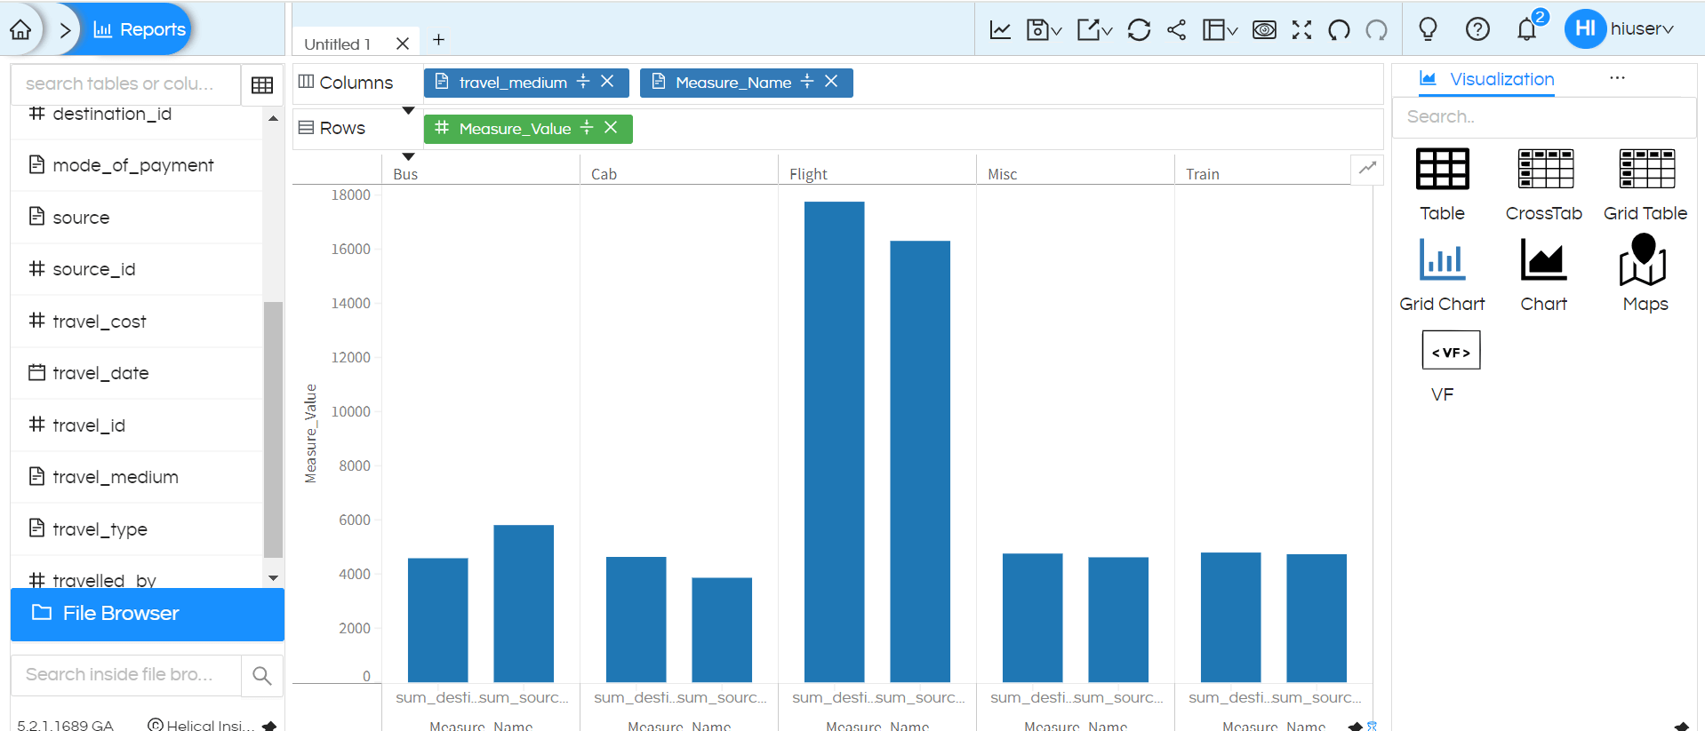
Task: Remove Measure_Value from Rows
Action: (x=611, y=128)
